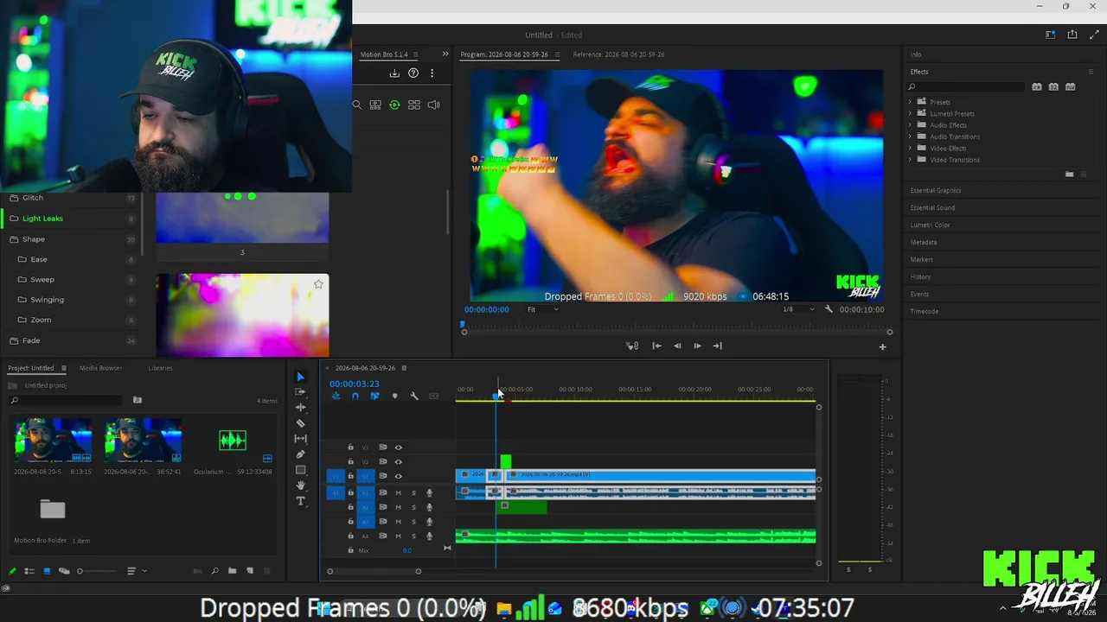The image size is (1107, 622).
Task: Click the Program Monitor scrub bar playhead
Action: (x=463, y=327)
